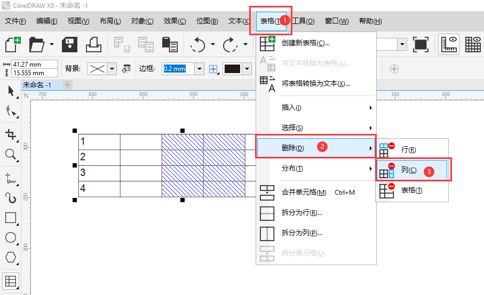Expand the undo history dropdown arrow
This screenshot has width=484, height=295.
coord(213,44)
